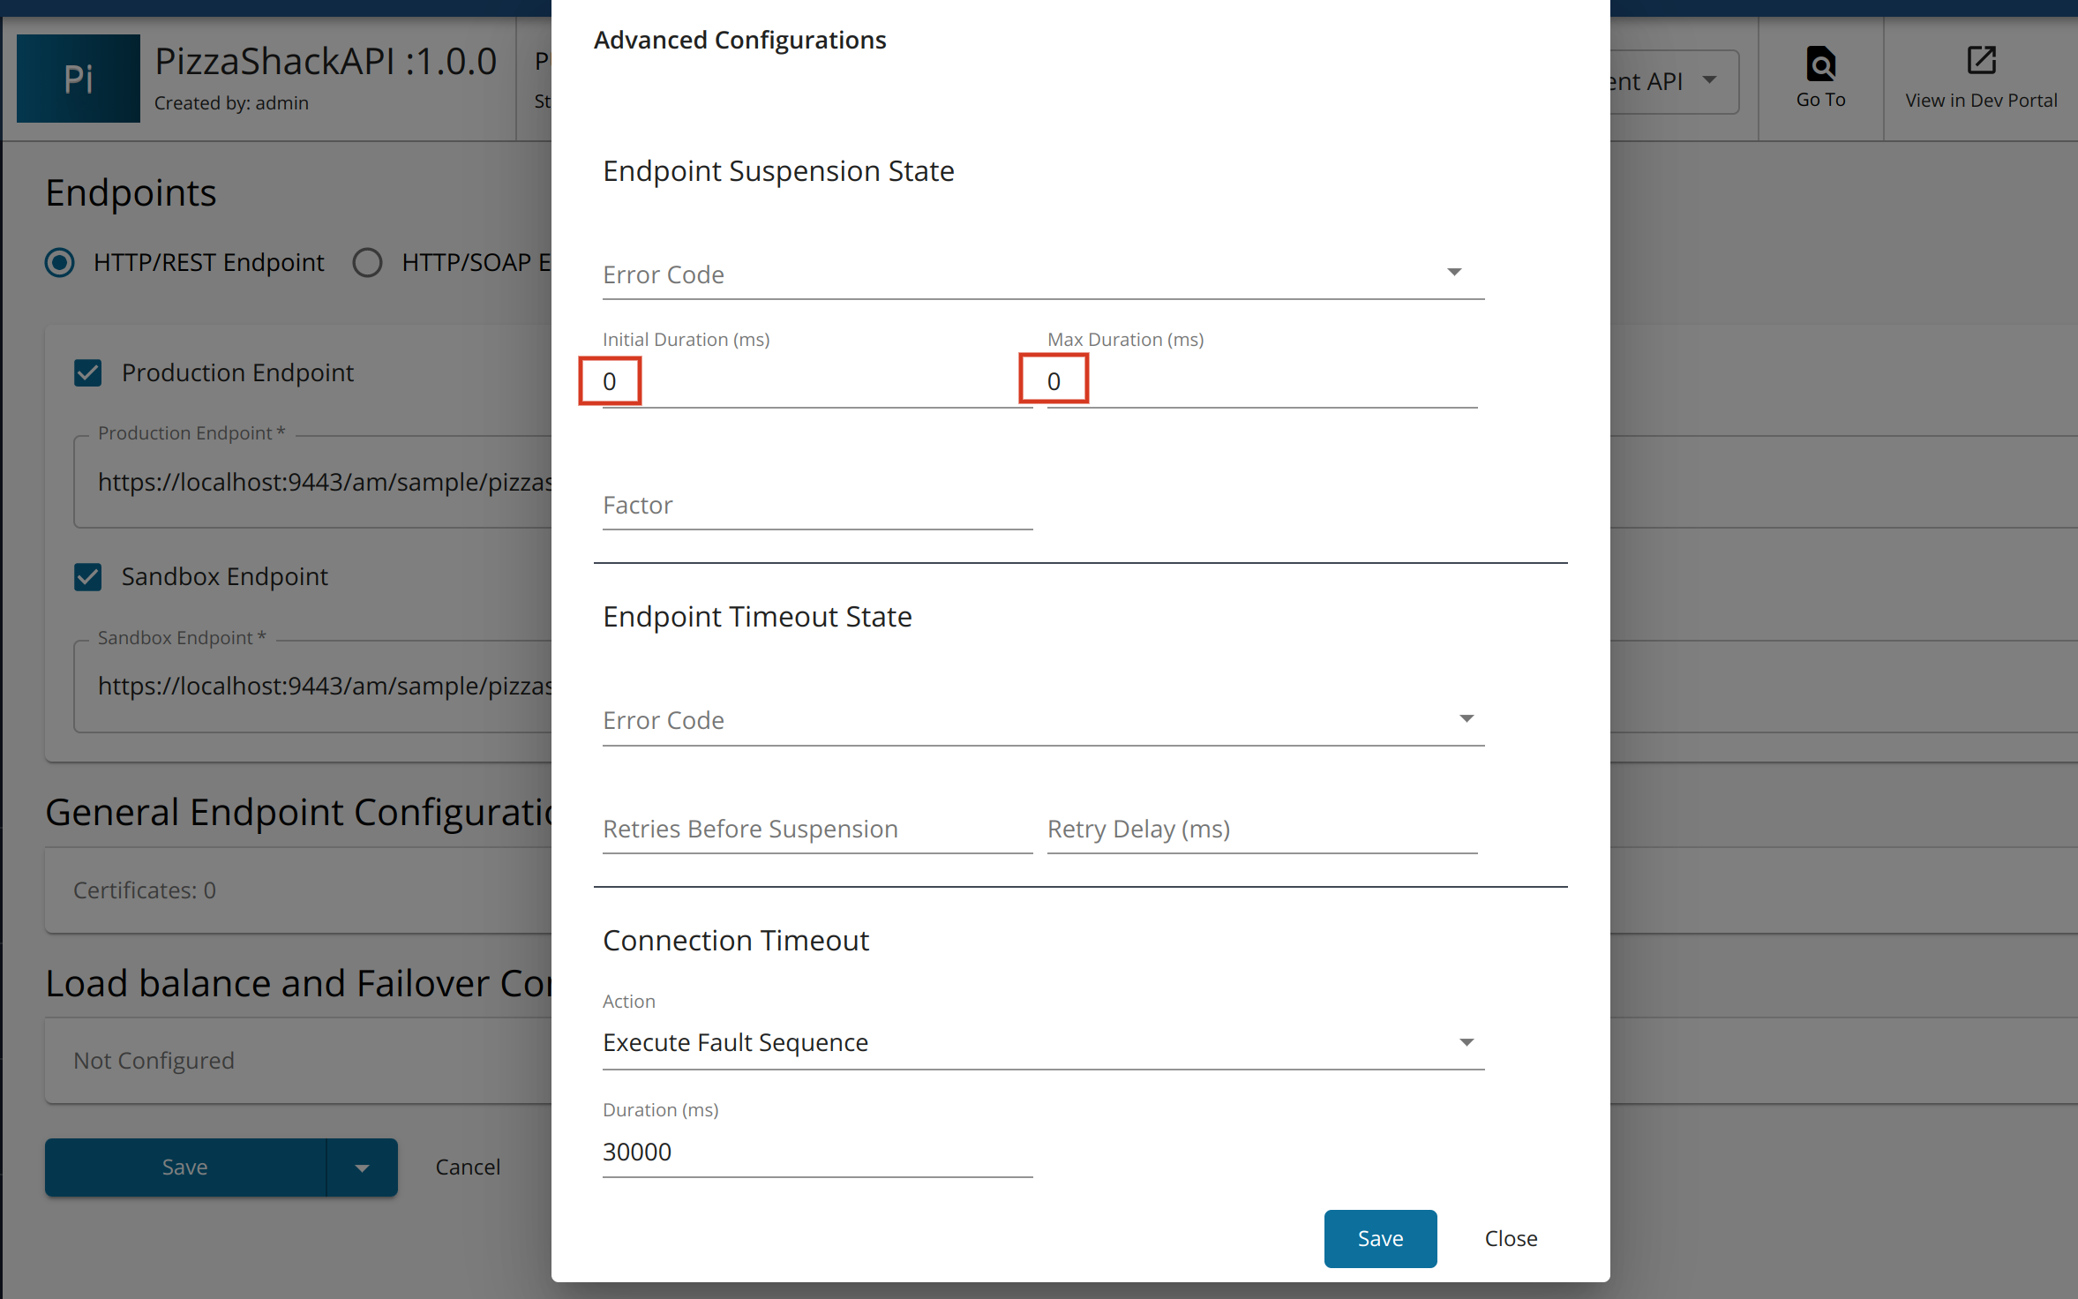
Task: Click Cancel on the Endpoints page
Action: [468, 1167]
